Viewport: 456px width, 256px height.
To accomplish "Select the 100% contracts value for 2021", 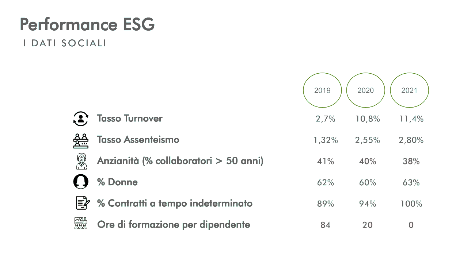I will [x=411, y=203].
